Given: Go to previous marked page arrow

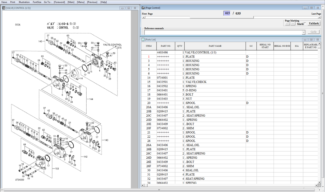Looking at the screenshot, I should (x=287, y=24).
